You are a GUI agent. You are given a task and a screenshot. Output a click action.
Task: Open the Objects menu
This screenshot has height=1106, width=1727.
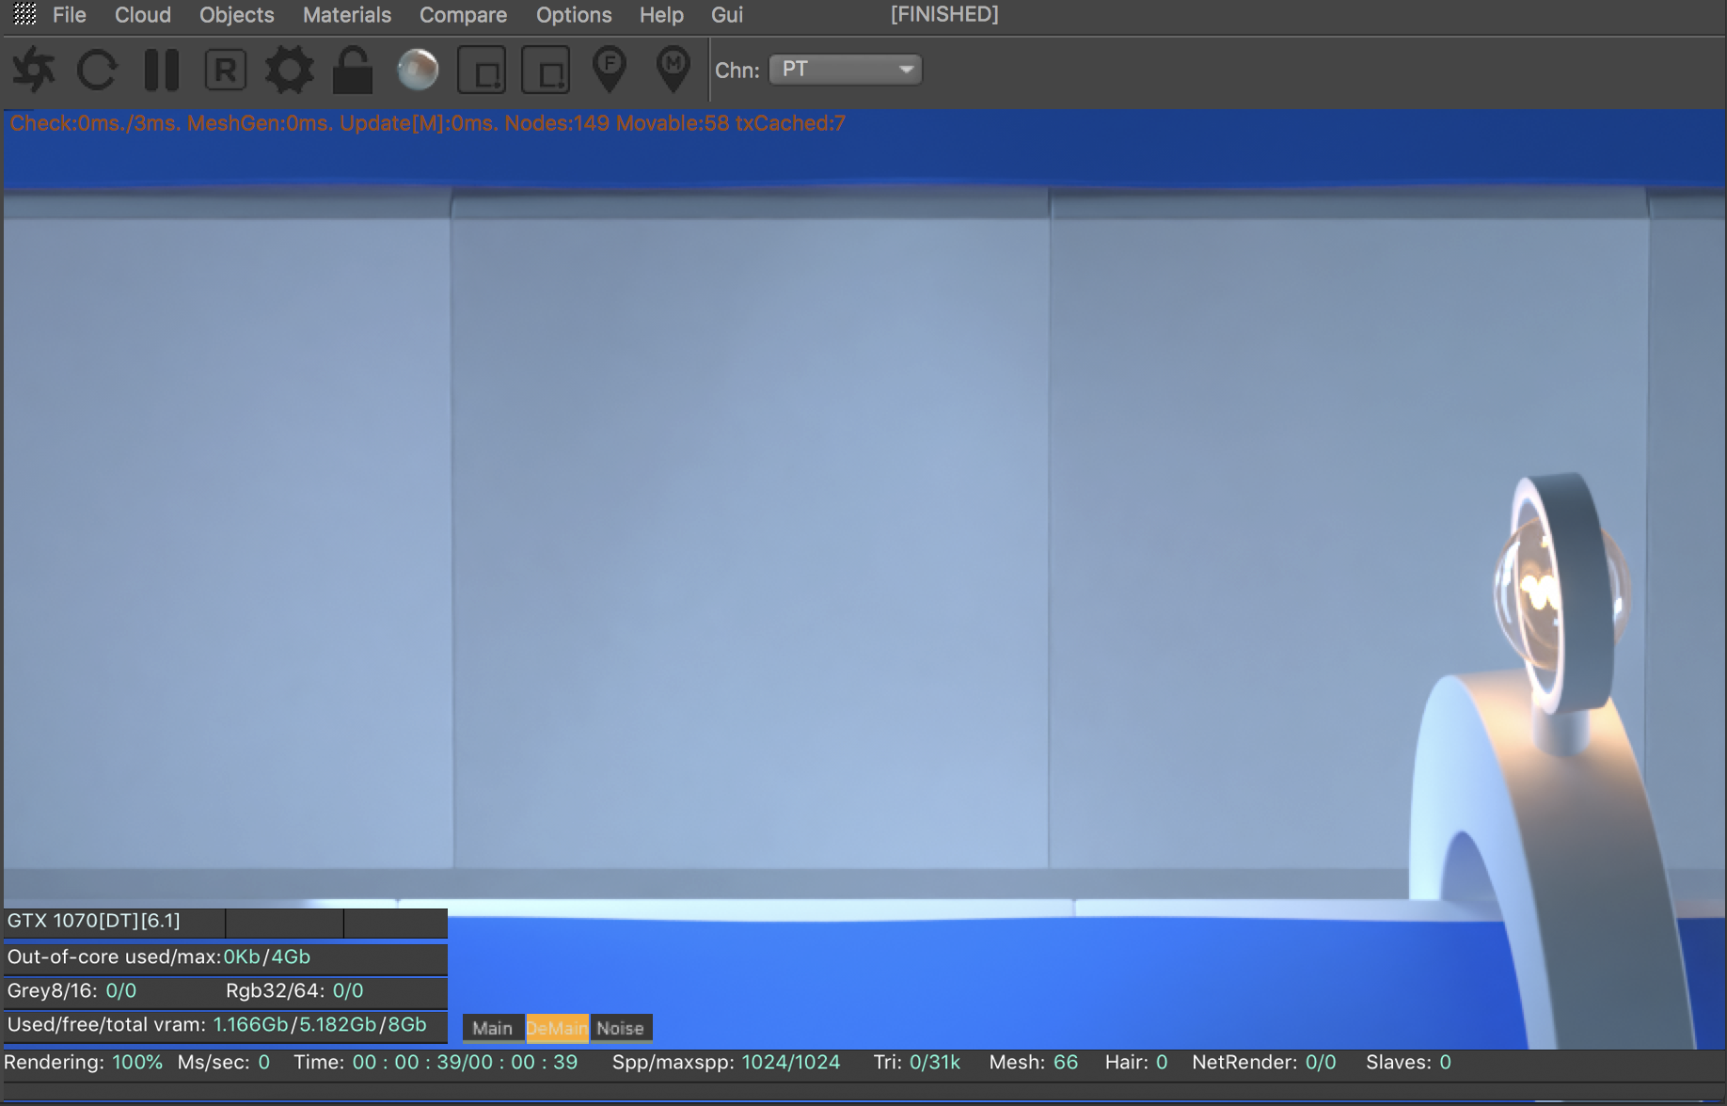[x=237, y=15]
